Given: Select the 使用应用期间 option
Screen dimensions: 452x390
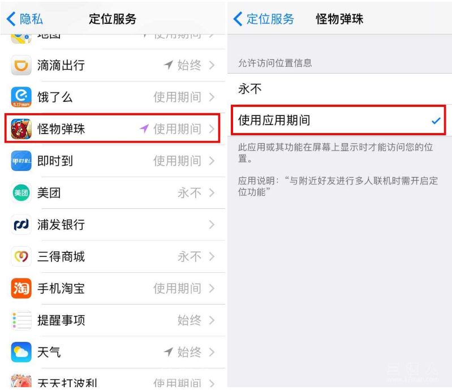Looking at the screenshot, I should coord(339,121).
